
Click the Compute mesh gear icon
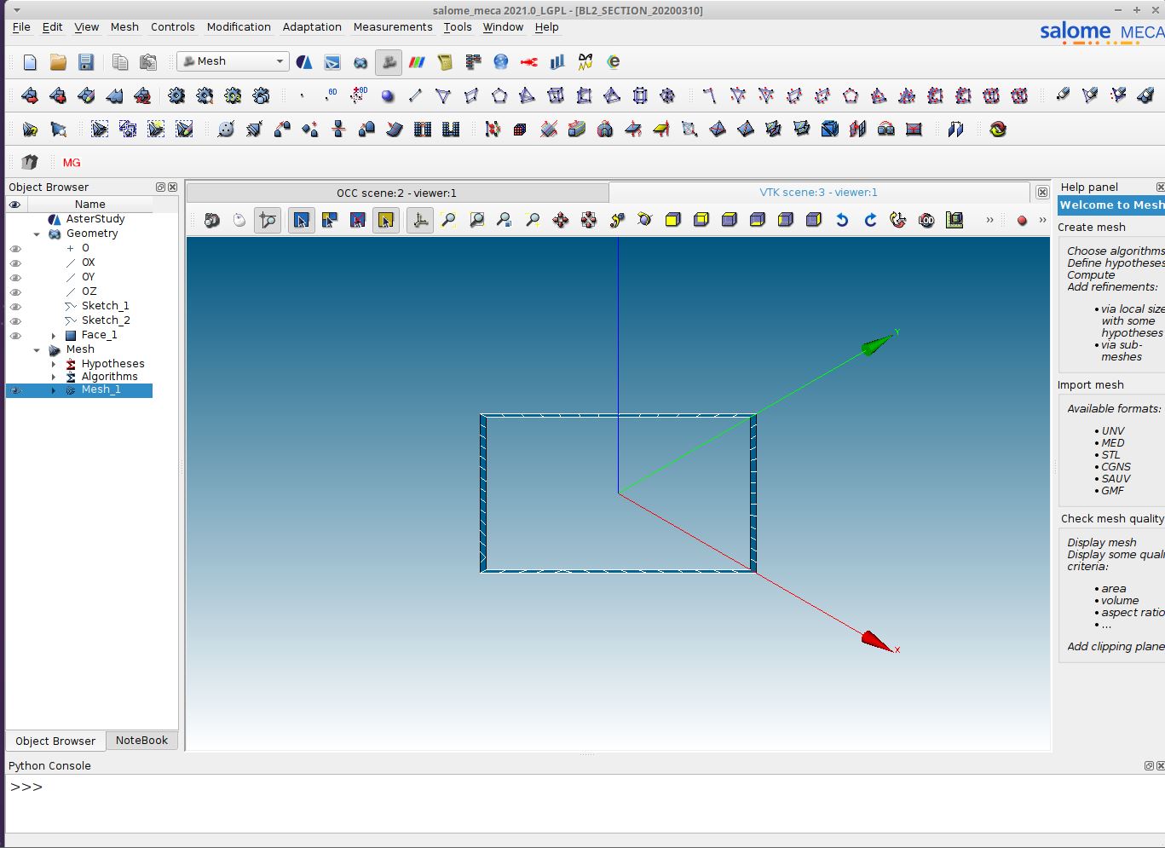176,95
